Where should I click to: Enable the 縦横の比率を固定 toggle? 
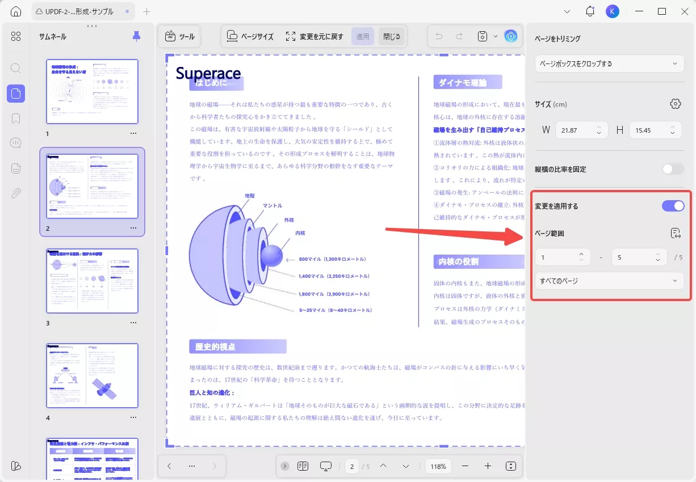(672, 168)
